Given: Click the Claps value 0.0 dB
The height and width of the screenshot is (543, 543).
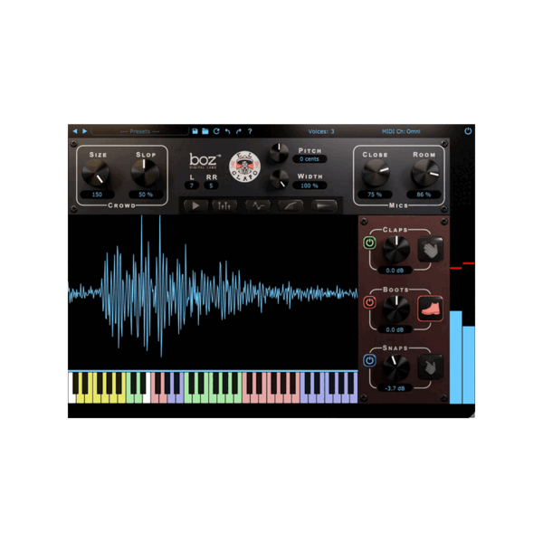Looking at the screenshot, I should pyautogui.click(x=395, y=271).
